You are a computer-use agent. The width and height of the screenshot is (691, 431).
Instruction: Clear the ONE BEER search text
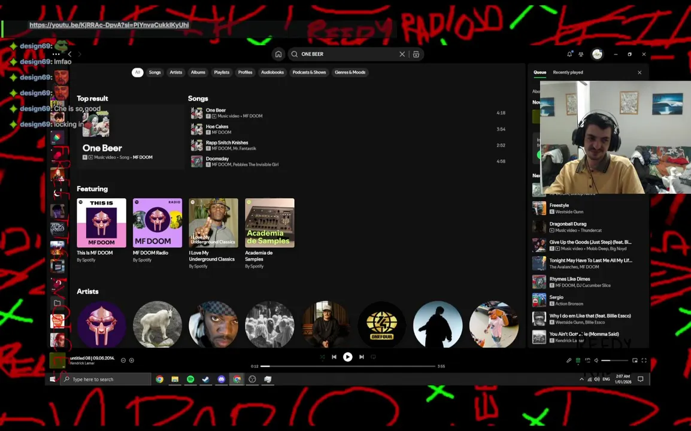tap(402, 54)
